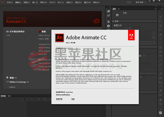This screenshot has width=164, height=117.
Task: Create a new HTML5 Canvas document
Action: pyautogui.click(x=44, y=36)
